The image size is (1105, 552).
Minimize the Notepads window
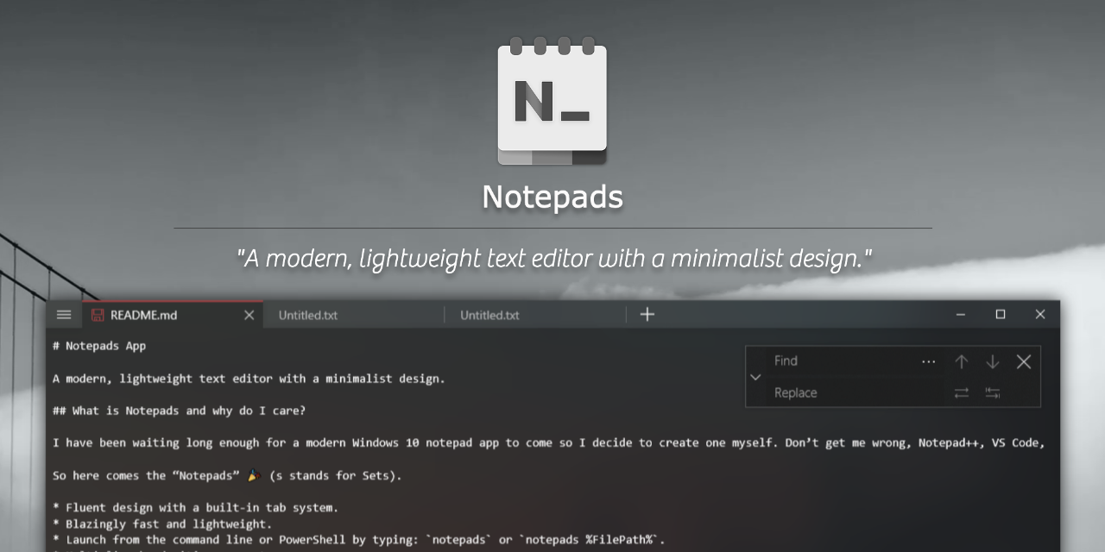coord(961,315)
